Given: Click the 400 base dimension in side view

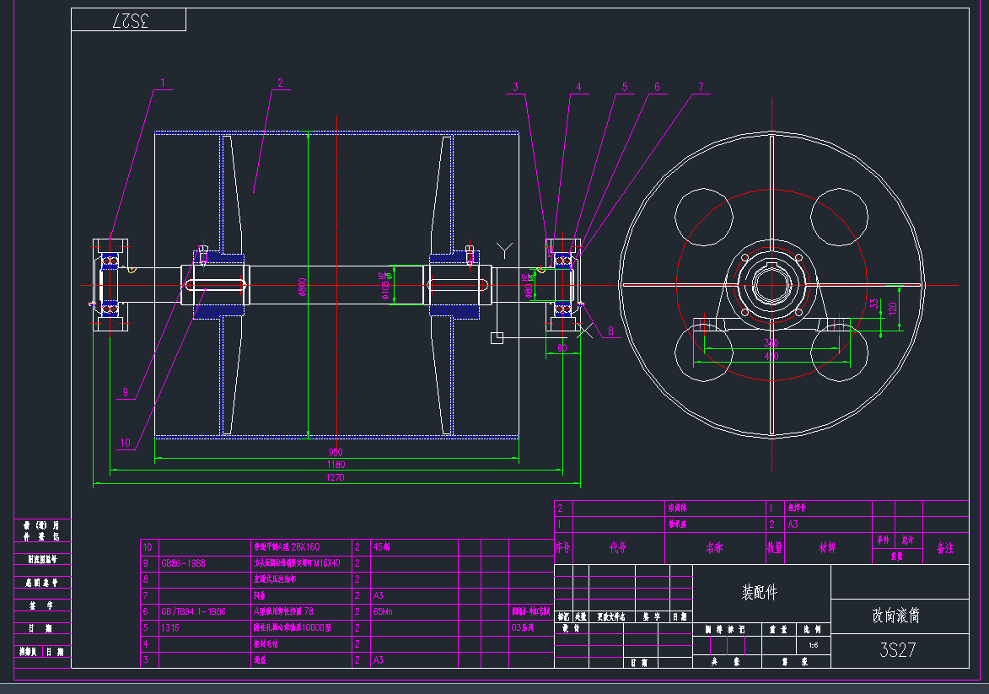Looking at the screenshot, I should click(x=771, y=356).
